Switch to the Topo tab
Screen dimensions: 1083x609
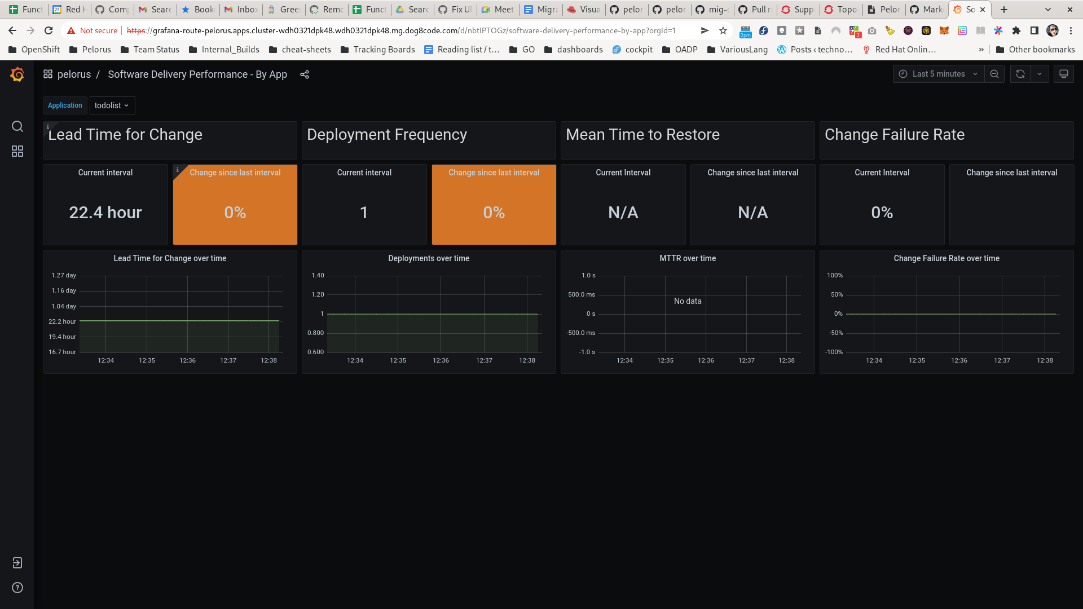840,10
